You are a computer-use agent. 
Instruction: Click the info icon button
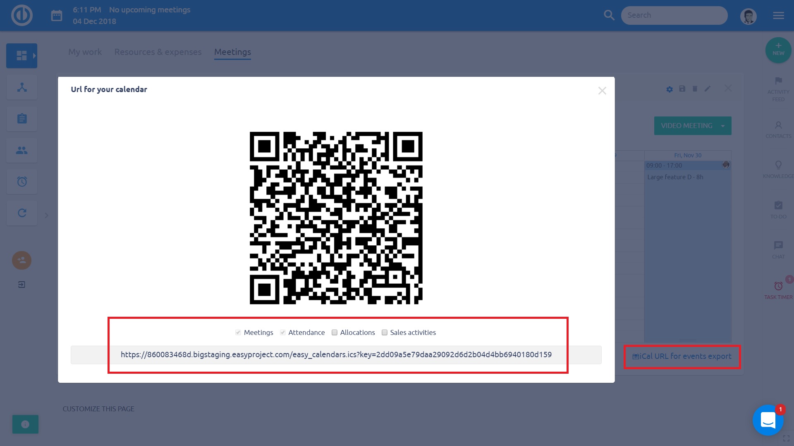point(25,424)
